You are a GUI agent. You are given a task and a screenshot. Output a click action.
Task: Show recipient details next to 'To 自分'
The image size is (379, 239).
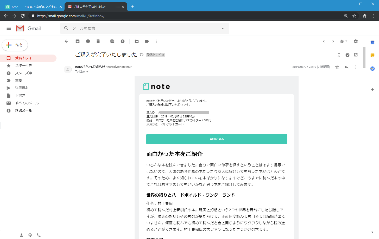click(x=87, y=72)
